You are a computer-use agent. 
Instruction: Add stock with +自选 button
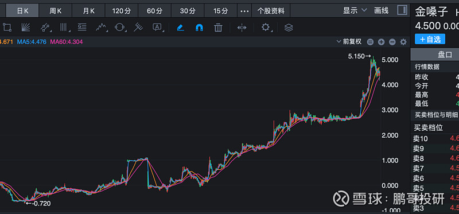[x=430, y=39]
